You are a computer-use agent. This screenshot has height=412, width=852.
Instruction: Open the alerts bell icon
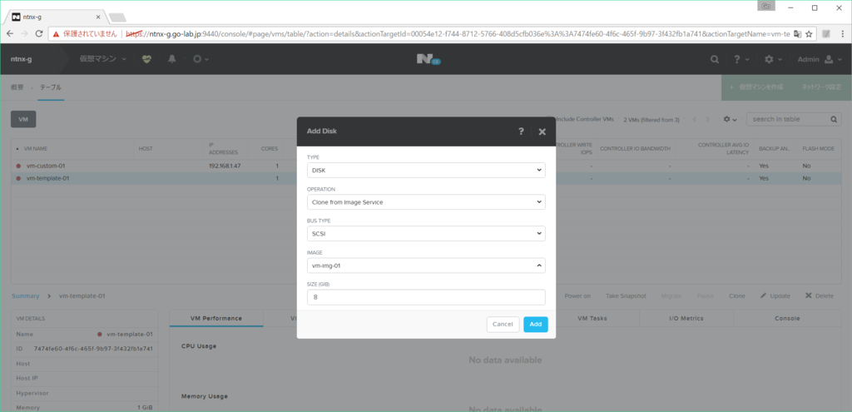tap(172, 59)
